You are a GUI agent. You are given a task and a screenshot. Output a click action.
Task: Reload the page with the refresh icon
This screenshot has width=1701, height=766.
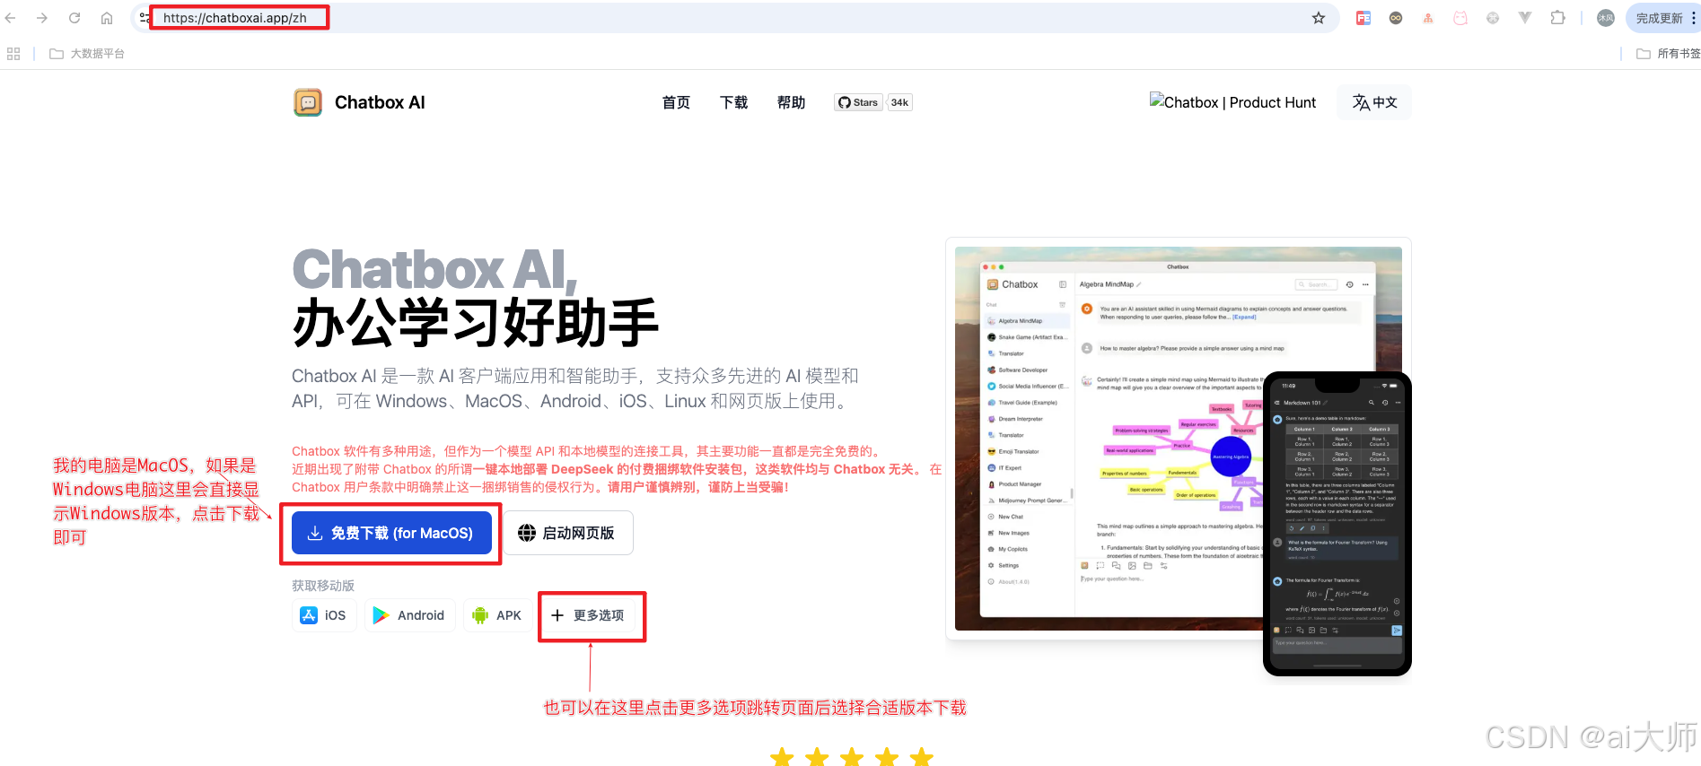click(x=75, y=18)
